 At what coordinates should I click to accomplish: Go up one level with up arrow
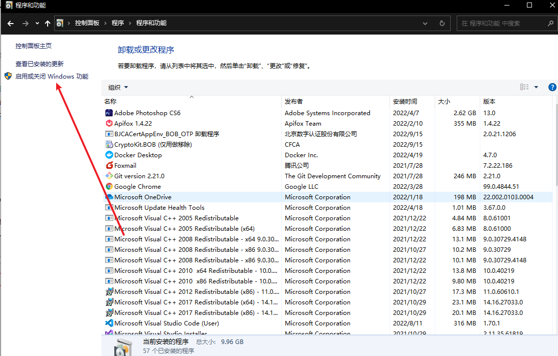point(47,24)
